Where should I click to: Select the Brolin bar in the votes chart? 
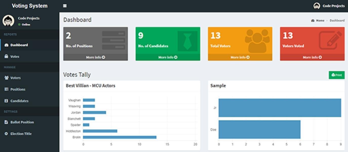tap(120, 137)
